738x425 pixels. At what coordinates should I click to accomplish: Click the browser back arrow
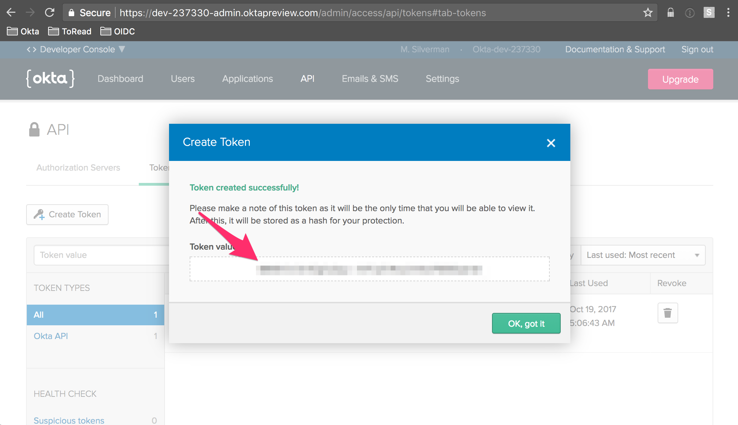[x=11, y=13]
